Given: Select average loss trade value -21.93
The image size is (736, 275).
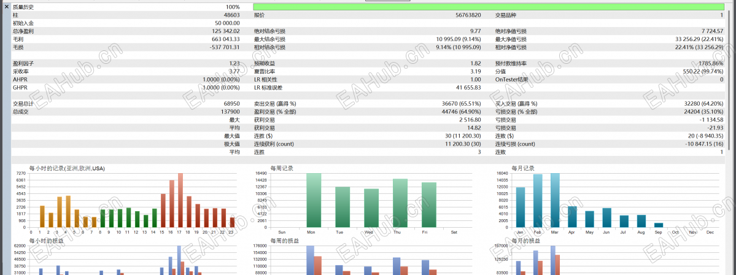Looking at the screenshot, I should coord(715,128).
